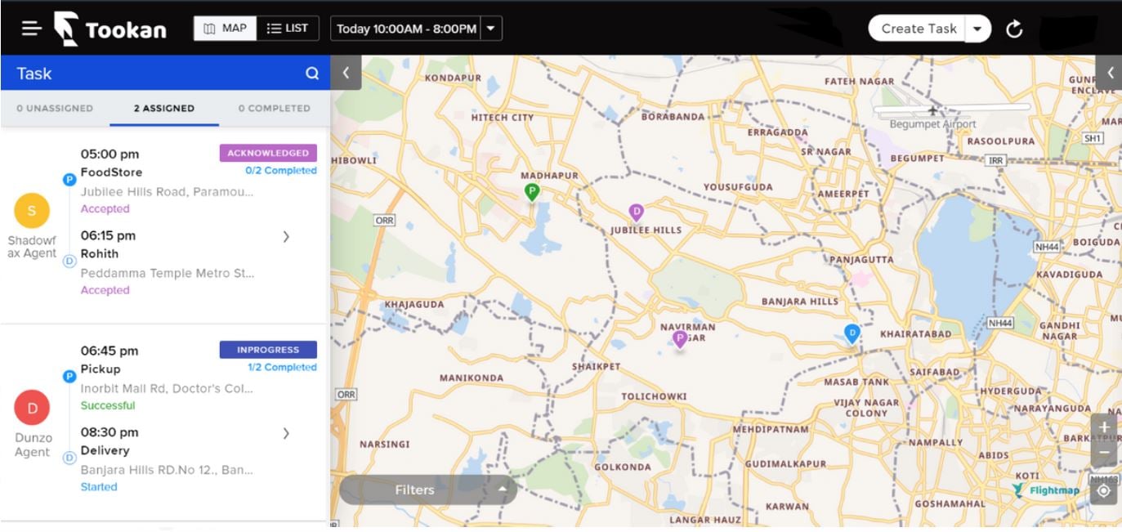Image resolution: width=1122 pixels, height=532 pixels.
Task: Open task search with magnifier icon
Action: tap(312, 74)
